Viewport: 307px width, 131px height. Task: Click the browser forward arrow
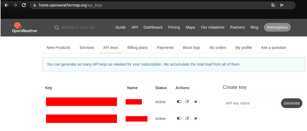pyautogui.click(x=15, y=5)
